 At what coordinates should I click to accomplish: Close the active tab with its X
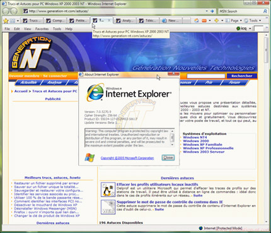coord(109,20)
